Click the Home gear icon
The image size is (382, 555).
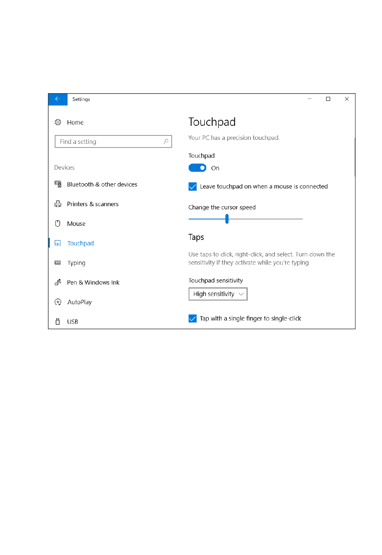[x=58, y=122]
